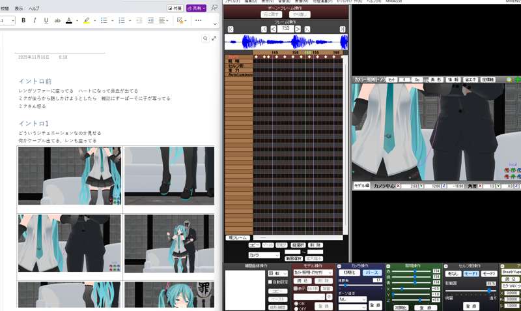Image resolution: width=521 pixels, height=311 pixels.
Task: Click the magnifier zoom icon in the MMD viewport toolbar
Action: [x=509, y=80]
